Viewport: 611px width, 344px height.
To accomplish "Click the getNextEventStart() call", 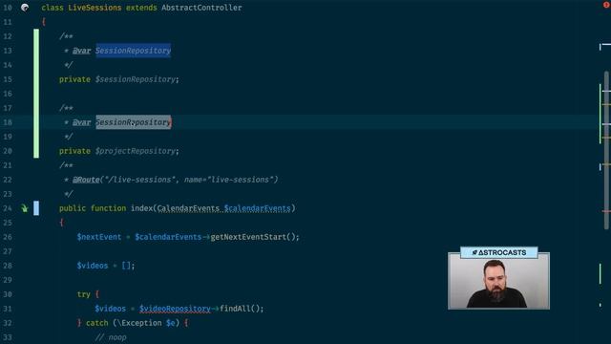I will [x=254, y=237].
